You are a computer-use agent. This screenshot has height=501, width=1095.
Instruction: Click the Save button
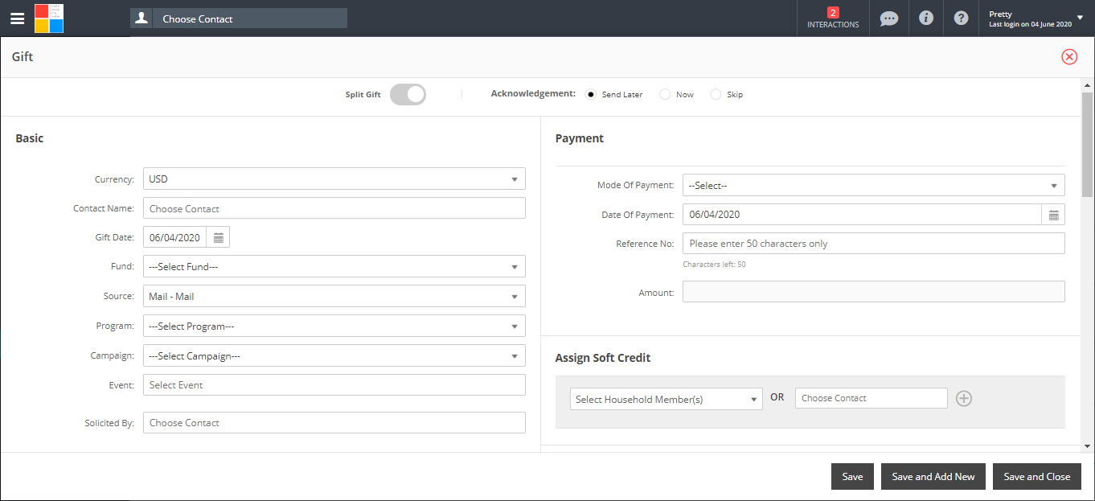tap(852, 476)
